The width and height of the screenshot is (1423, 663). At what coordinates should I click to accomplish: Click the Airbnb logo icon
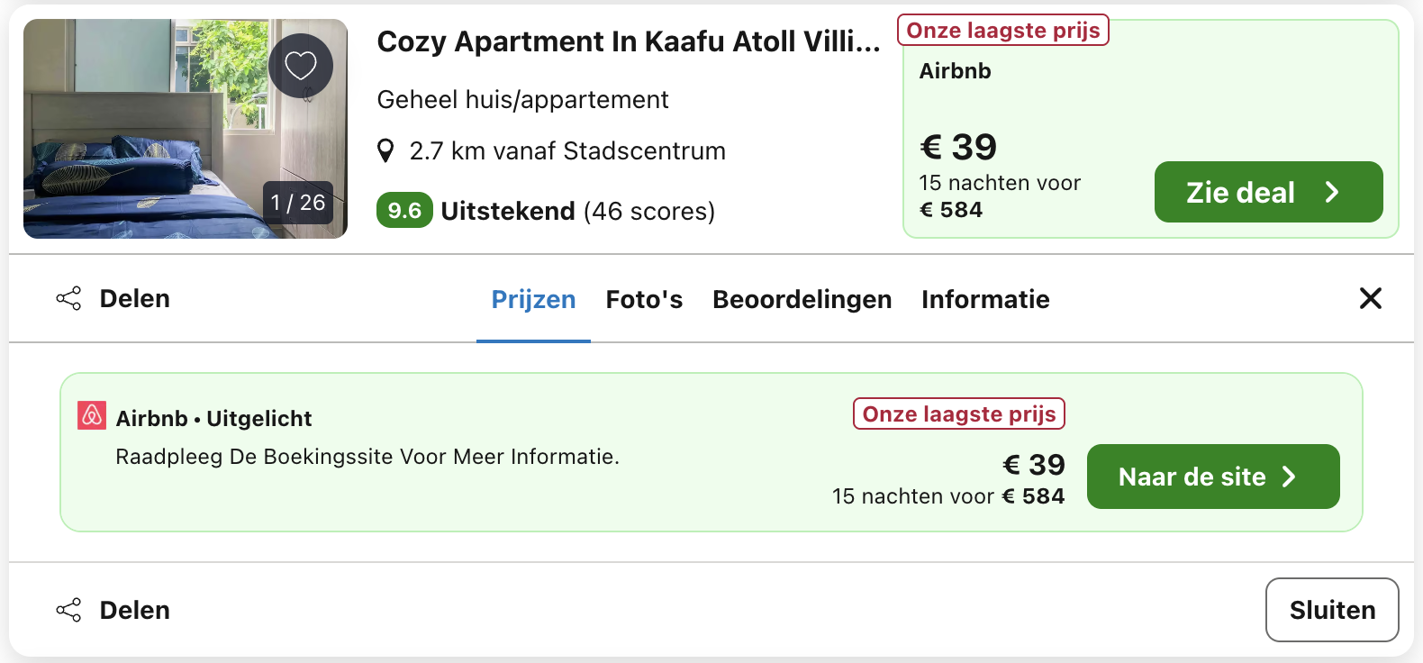(92, 415)
